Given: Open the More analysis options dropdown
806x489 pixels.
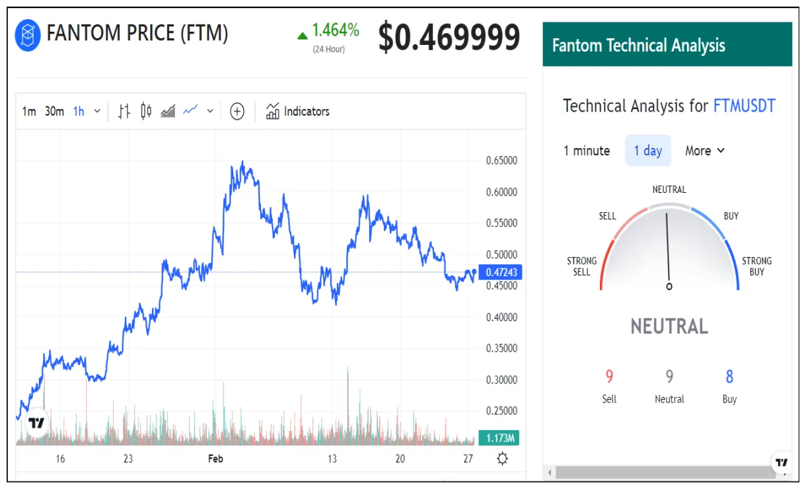Looking at the screenshot, I should (704, 151).
